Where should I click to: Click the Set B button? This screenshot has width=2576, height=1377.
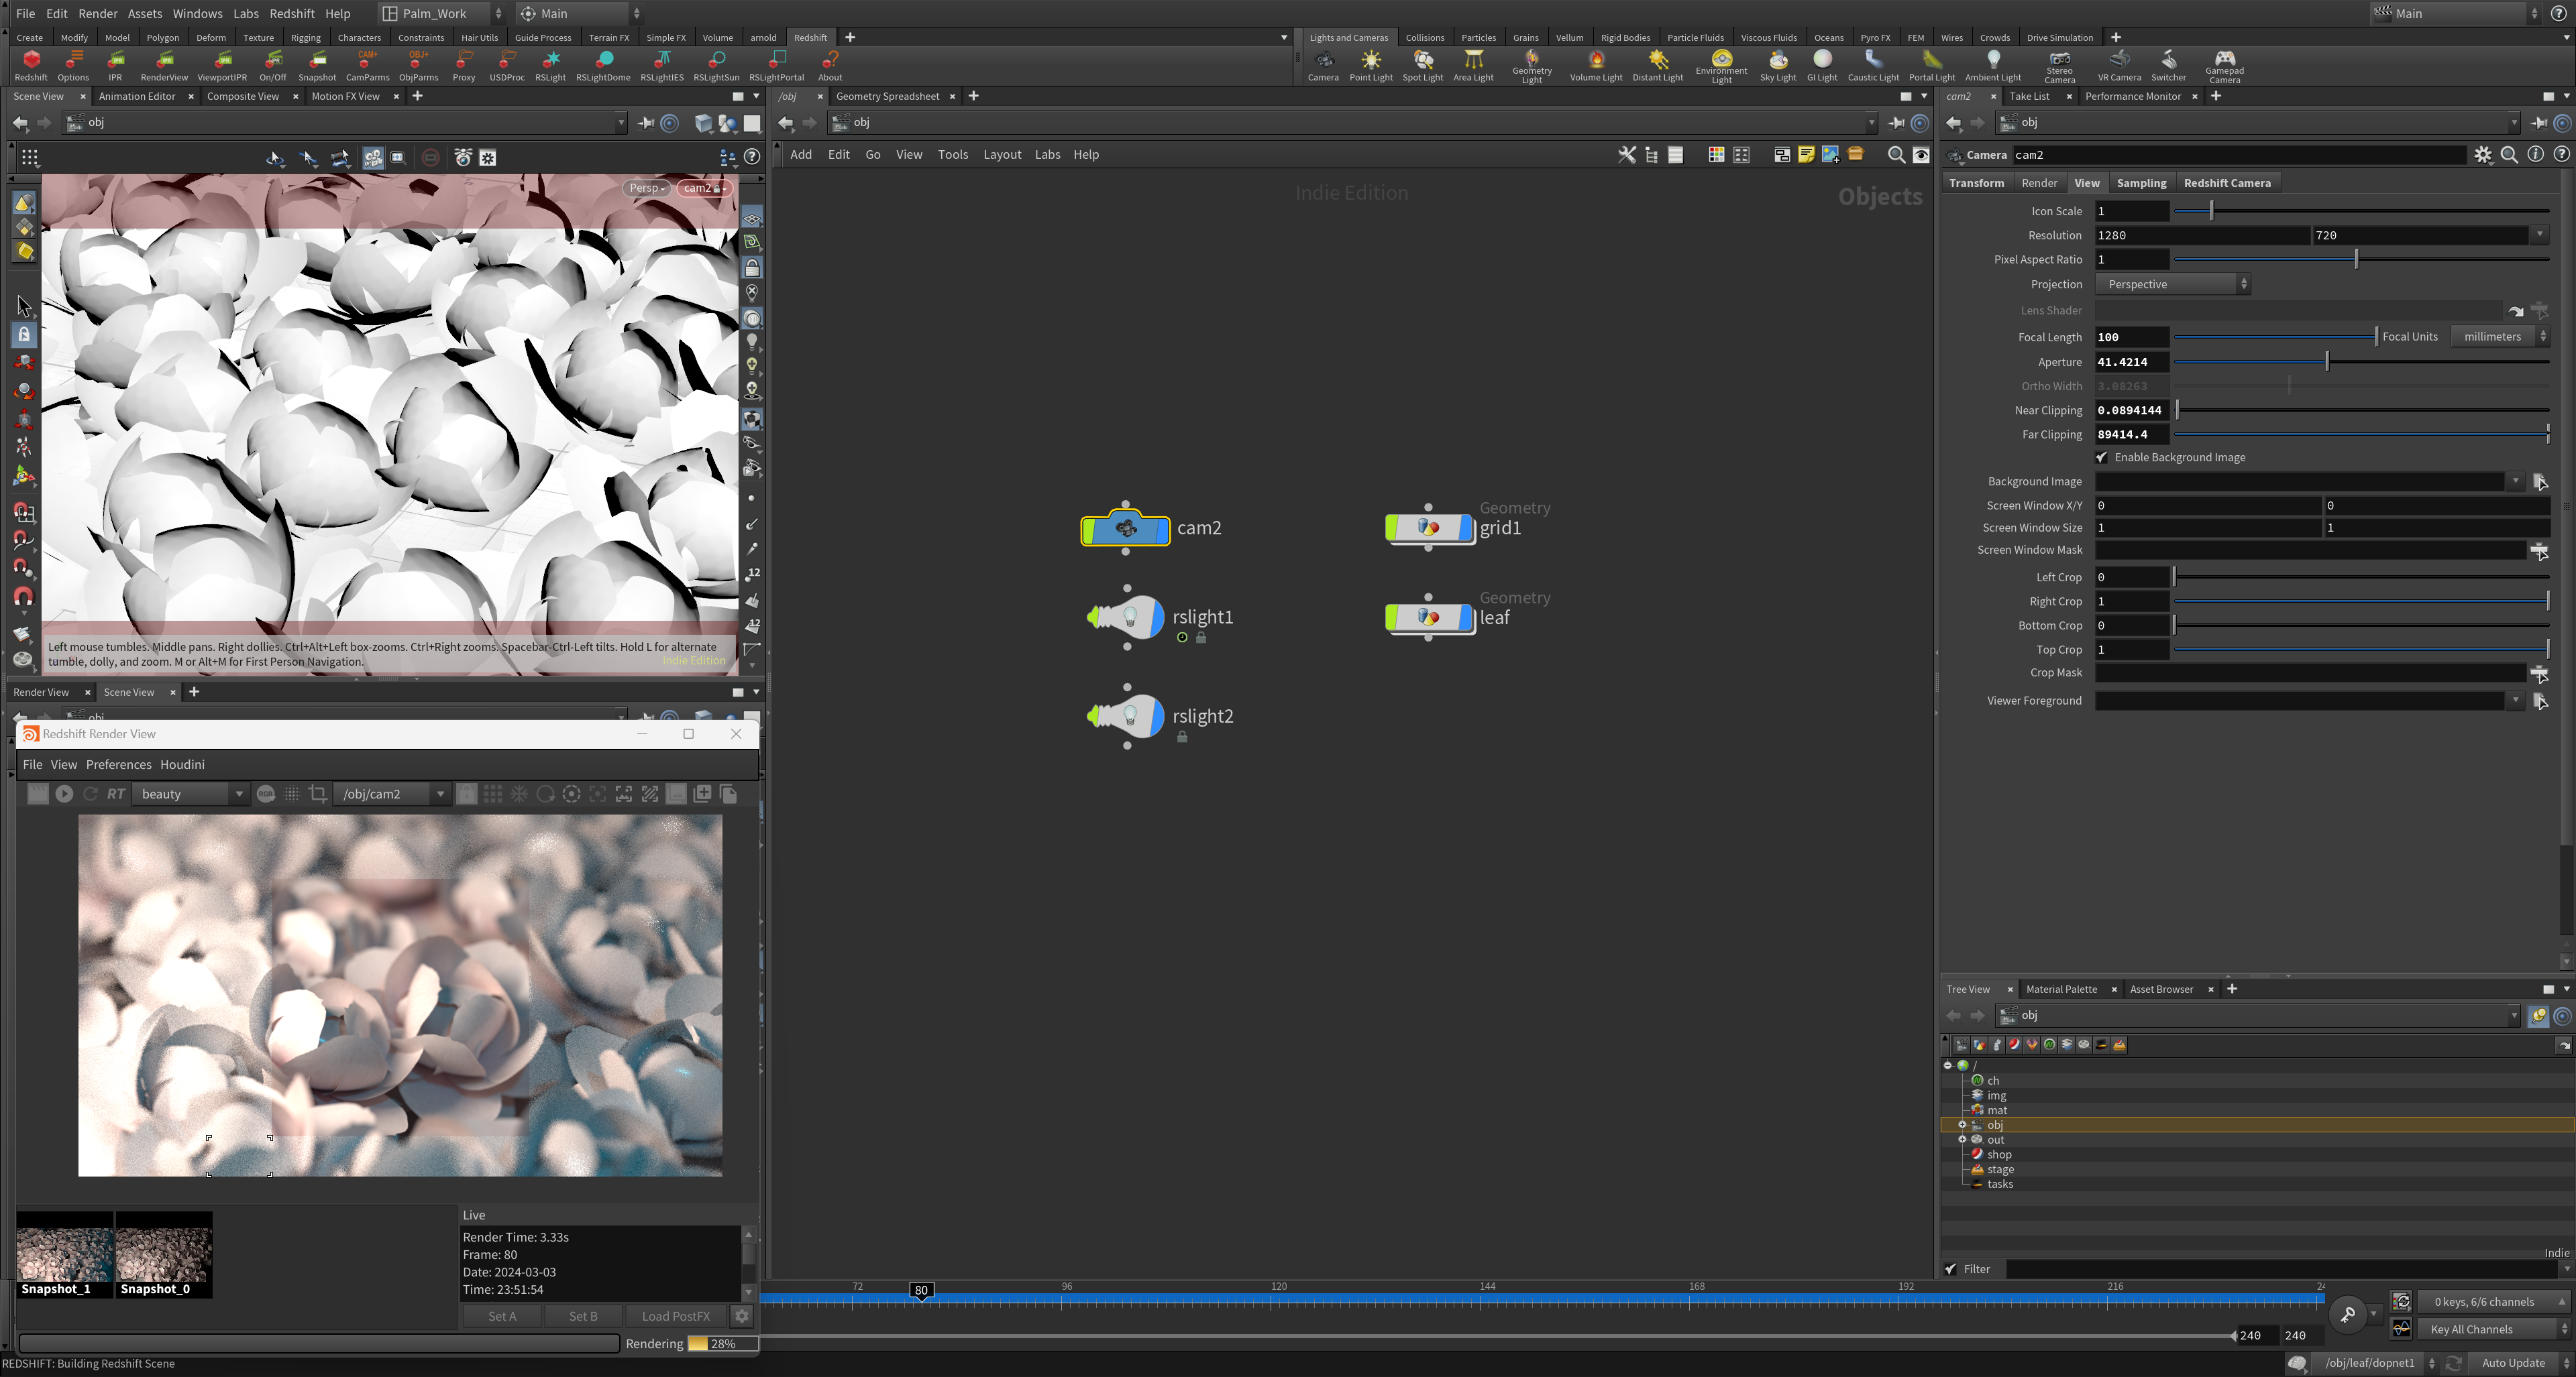[583, 1316]
